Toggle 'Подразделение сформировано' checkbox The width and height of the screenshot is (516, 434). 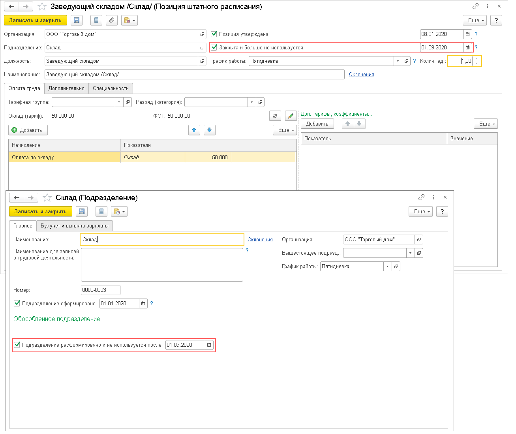17,303
